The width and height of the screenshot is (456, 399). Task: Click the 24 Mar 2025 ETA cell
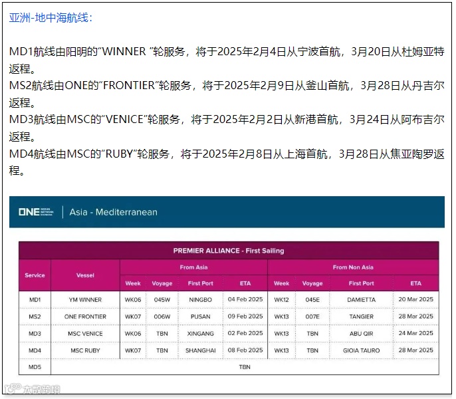pyautogui.click(x=416, y=333)
